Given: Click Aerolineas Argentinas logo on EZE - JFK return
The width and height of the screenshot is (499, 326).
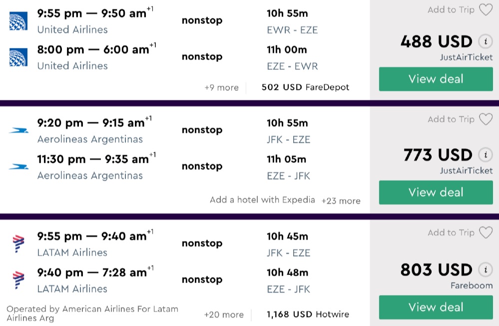Looking at the screenshot, I should tap(18, 167).
